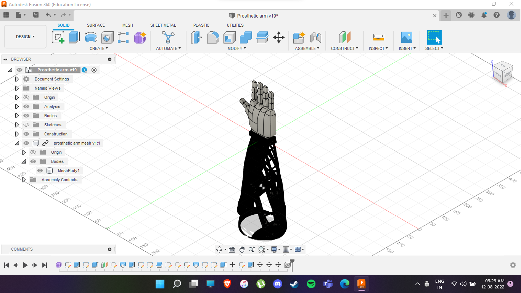
Task: Open the Measure tool under Inspect
Action: point(378,37)
